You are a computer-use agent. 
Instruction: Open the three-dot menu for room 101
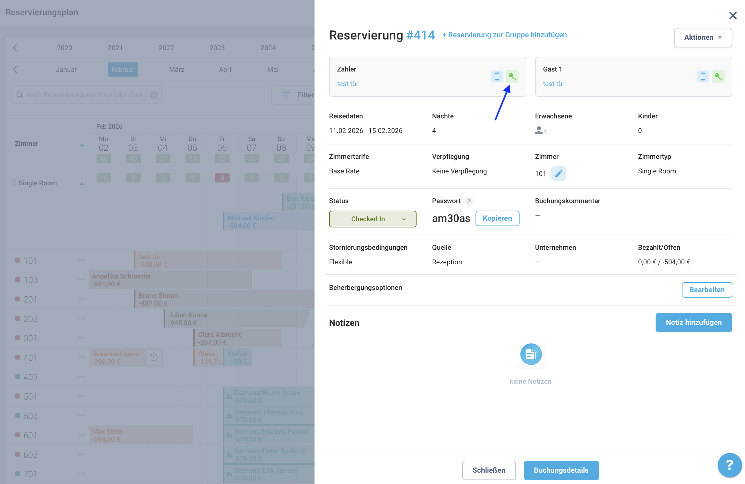coord(81,260)
